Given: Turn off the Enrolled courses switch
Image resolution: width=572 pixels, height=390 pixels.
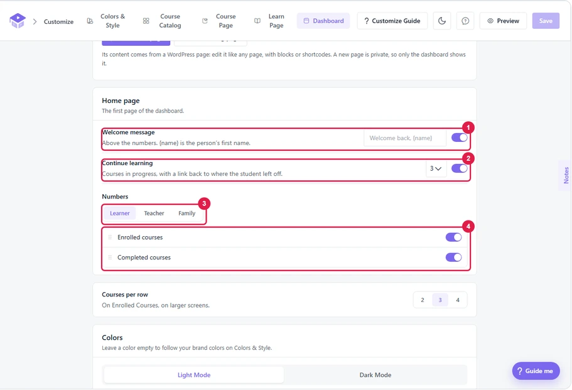Looking at the screenshot, I should point(453,237).
